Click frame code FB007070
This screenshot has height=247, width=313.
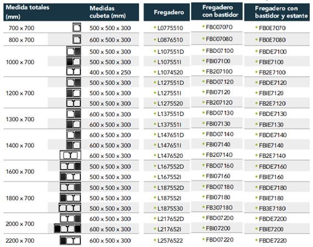[219, 27]
